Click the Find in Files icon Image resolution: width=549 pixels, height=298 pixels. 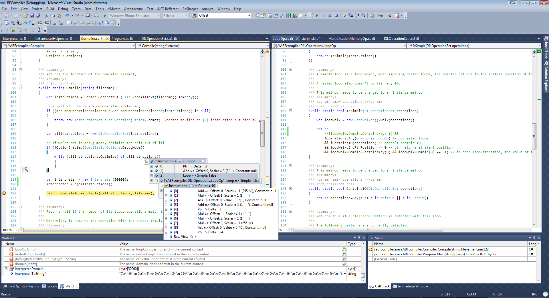pyautogui.click(x=194, y=15)
